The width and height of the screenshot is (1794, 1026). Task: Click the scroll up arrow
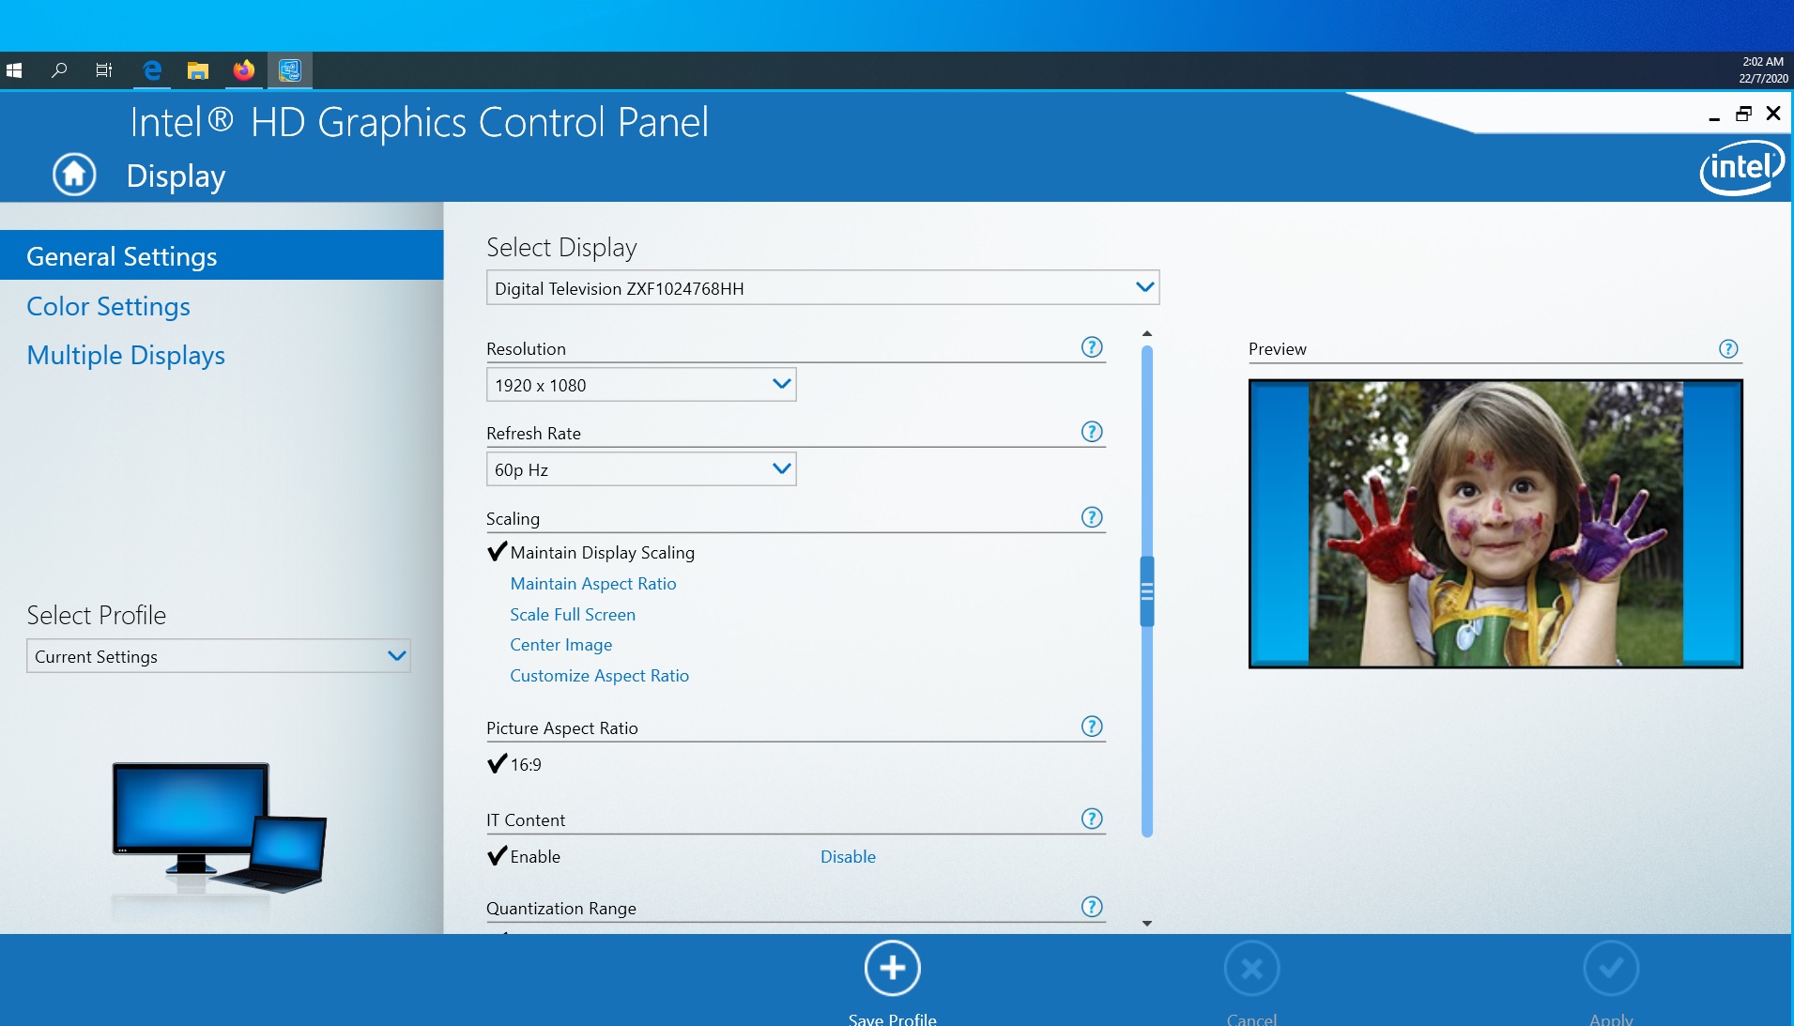coord(1146,334)
